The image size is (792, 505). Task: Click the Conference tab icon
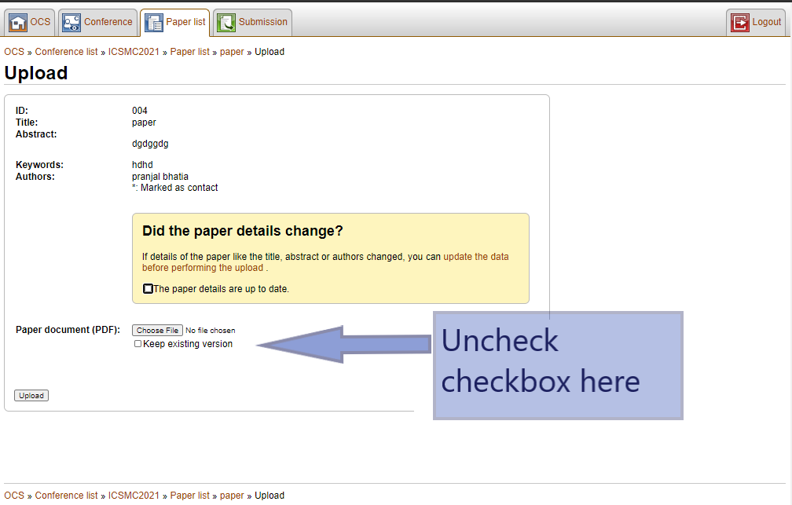[x=71, y=23]
